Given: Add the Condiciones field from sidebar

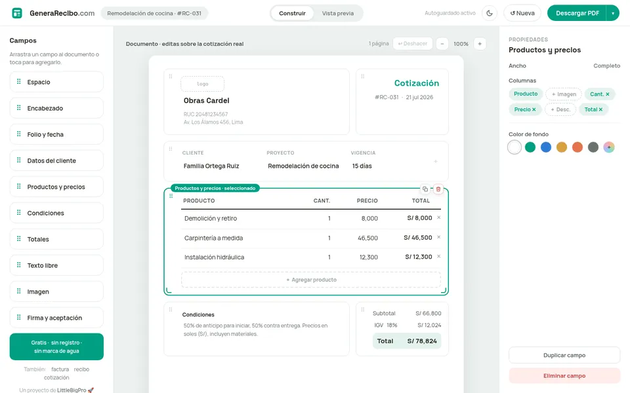Looking at the screenshot, I should click(56, 213).
